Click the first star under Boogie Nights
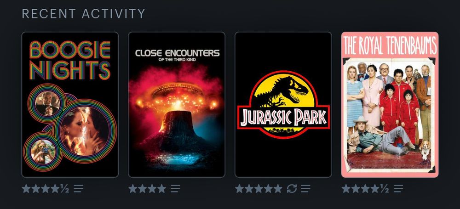 pyautogui.click(x=26, y=188)
